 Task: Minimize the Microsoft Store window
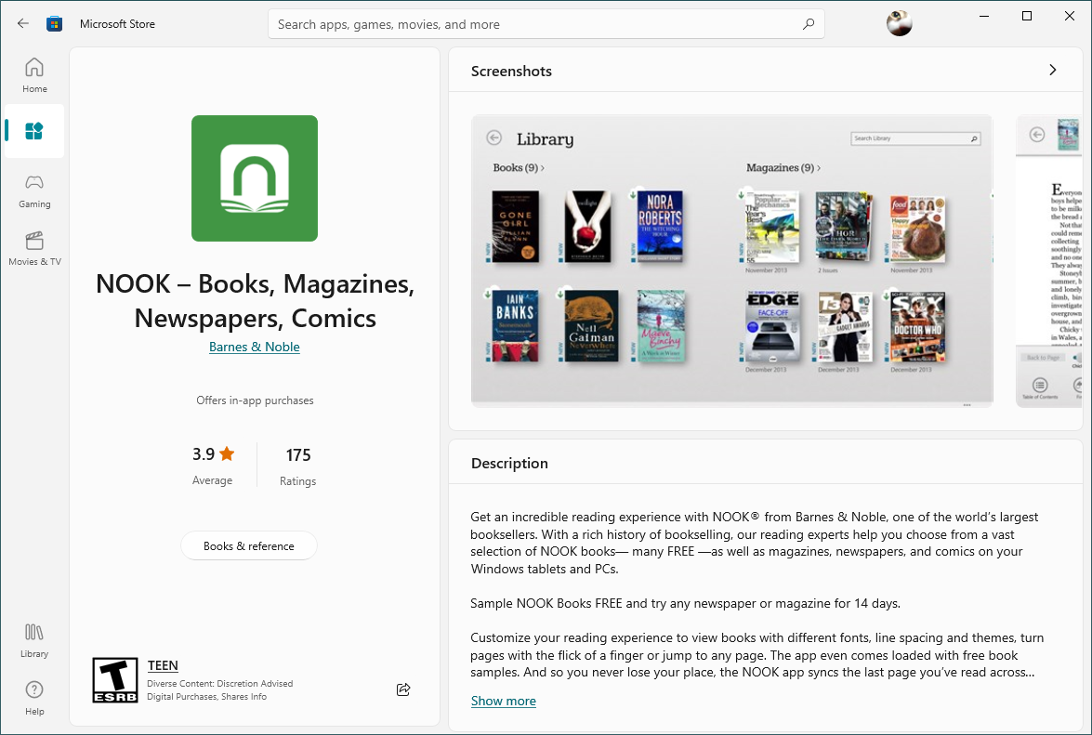(984, 16)
